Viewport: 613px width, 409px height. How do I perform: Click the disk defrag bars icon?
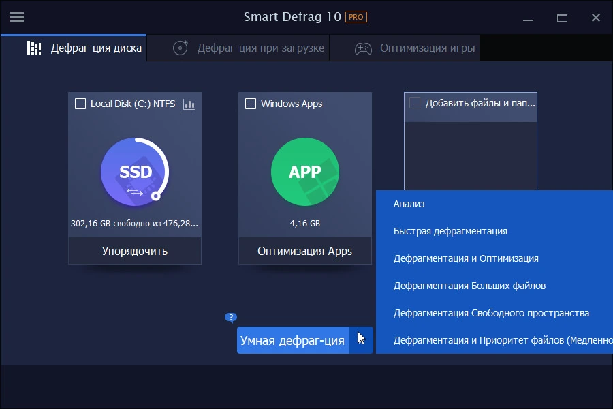pyautogui.click(x=34, y=48)
